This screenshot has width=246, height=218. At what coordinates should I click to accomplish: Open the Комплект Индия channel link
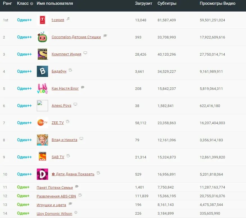click(x=66, y=54)
